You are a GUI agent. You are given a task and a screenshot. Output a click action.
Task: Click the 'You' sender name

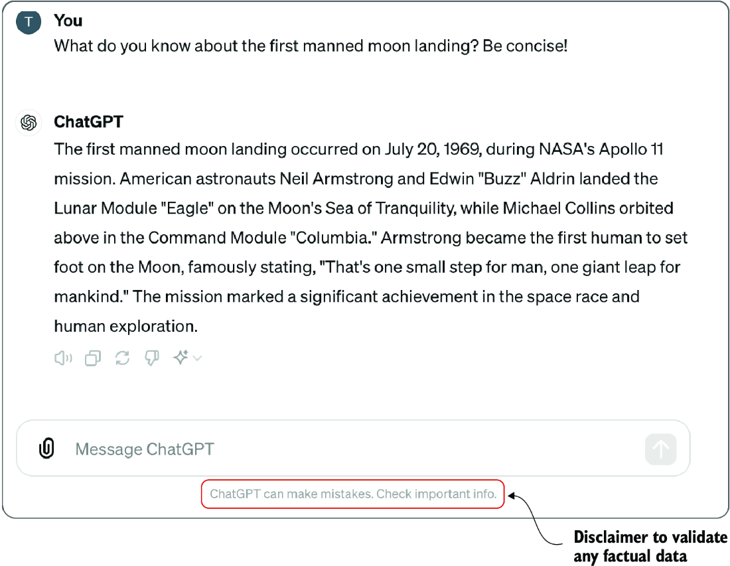(68, 21)
